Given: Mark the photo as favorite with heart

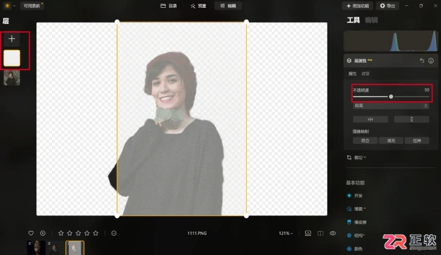Looking at the screenshot, I should [31, 233].
